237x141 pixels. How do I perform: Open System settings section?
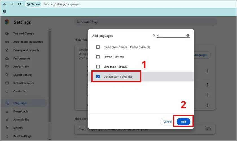[x=18, y=128]
